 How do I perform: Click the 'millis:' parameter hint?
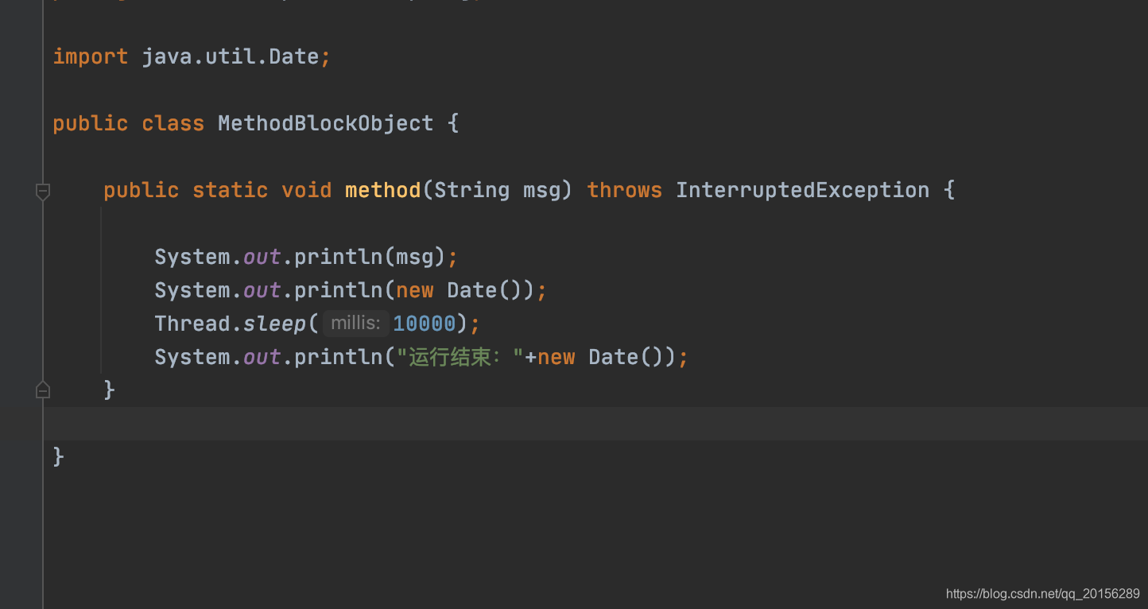[356, 324]
